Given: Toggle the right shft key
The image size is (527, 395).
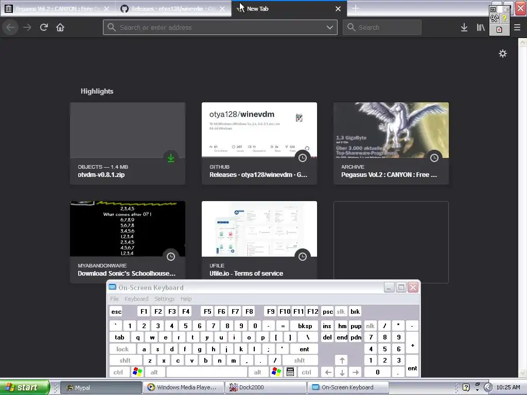Looking at the screenshot, I should tap(300, 361).
